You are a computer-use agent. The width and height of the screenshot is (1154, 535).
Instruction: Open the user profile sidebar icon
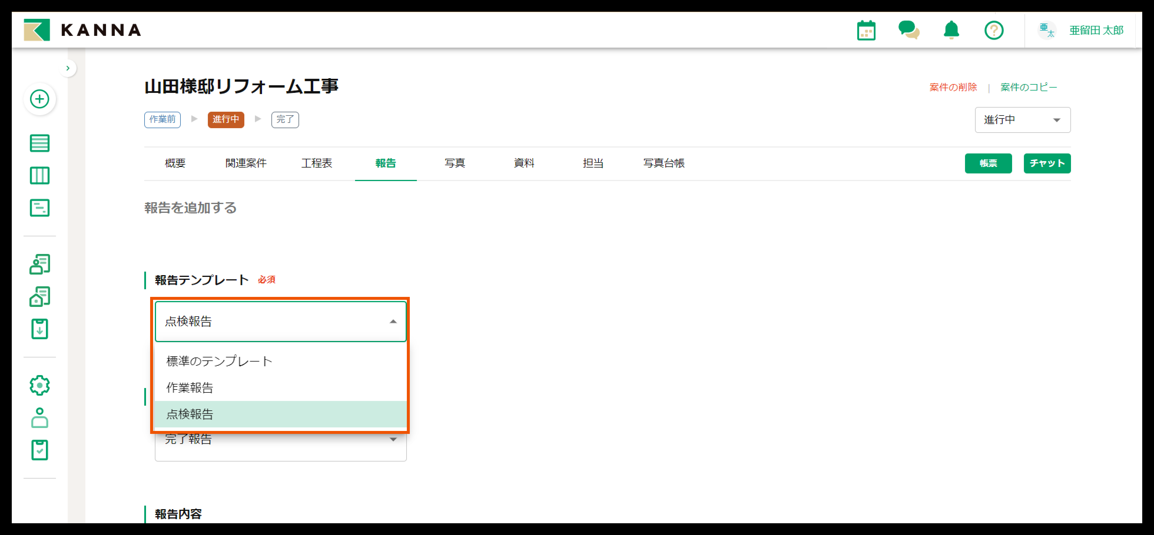(x=39, y=418)
